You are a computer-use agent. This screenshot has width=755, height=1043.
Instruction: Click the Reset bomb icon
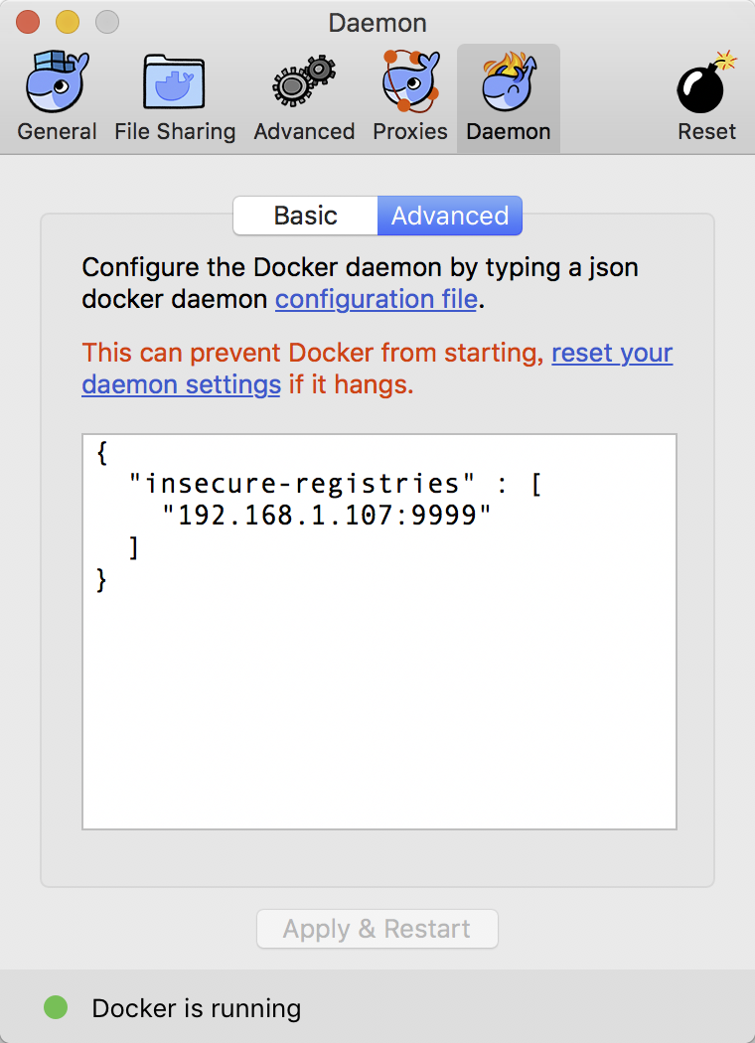click(x=706, y=84)
